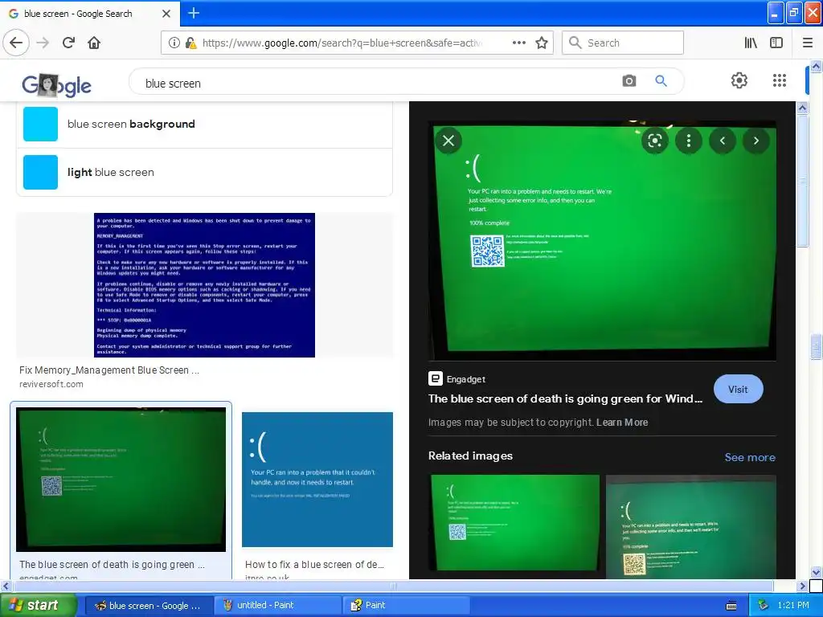823x617 pixels.
Task: Click the blue magnifier search icon on Google
Action: coord(661,81)
